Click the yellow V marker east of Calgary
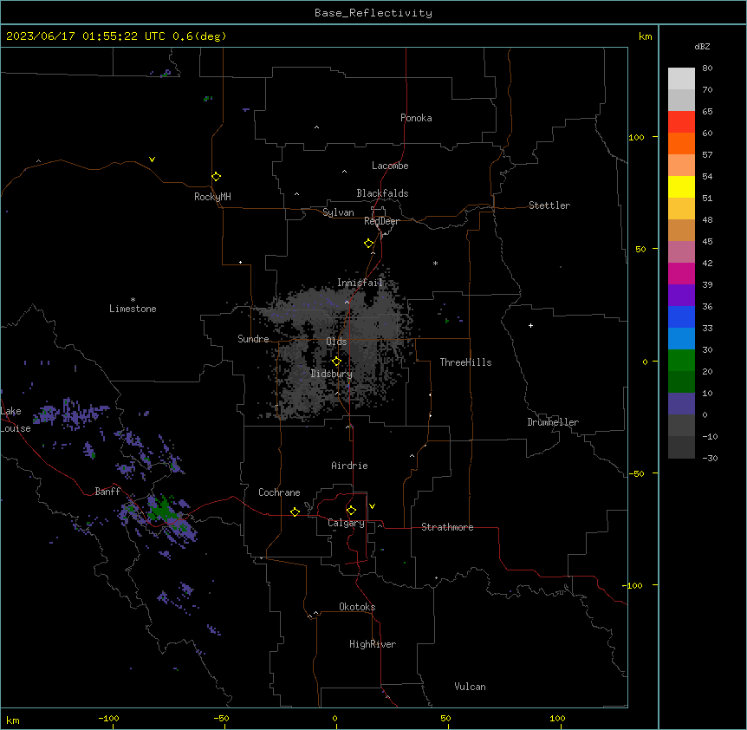This screenshot has width=747, height=730. coord(372,506)
